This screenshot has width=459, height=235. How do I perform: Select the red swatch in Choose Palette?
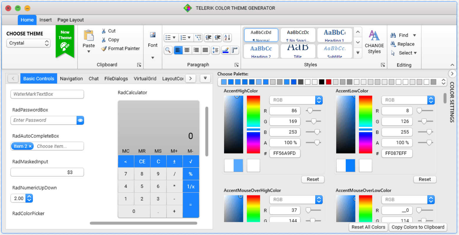point(329,82)
